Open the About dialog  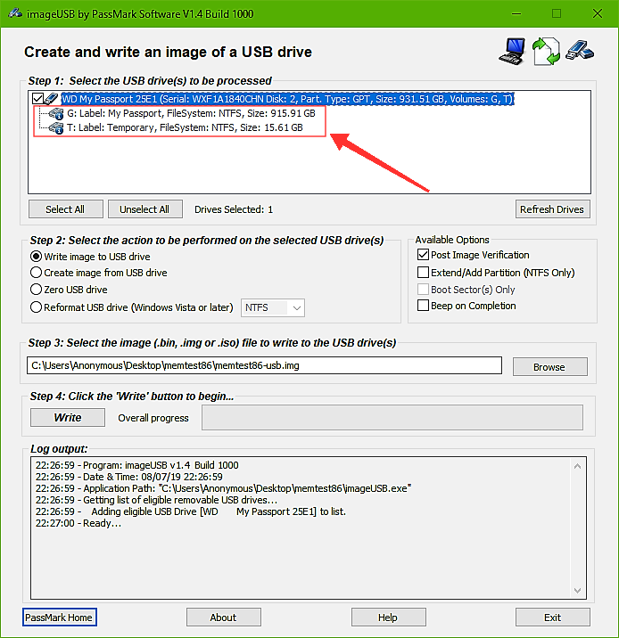click(224, 618)
